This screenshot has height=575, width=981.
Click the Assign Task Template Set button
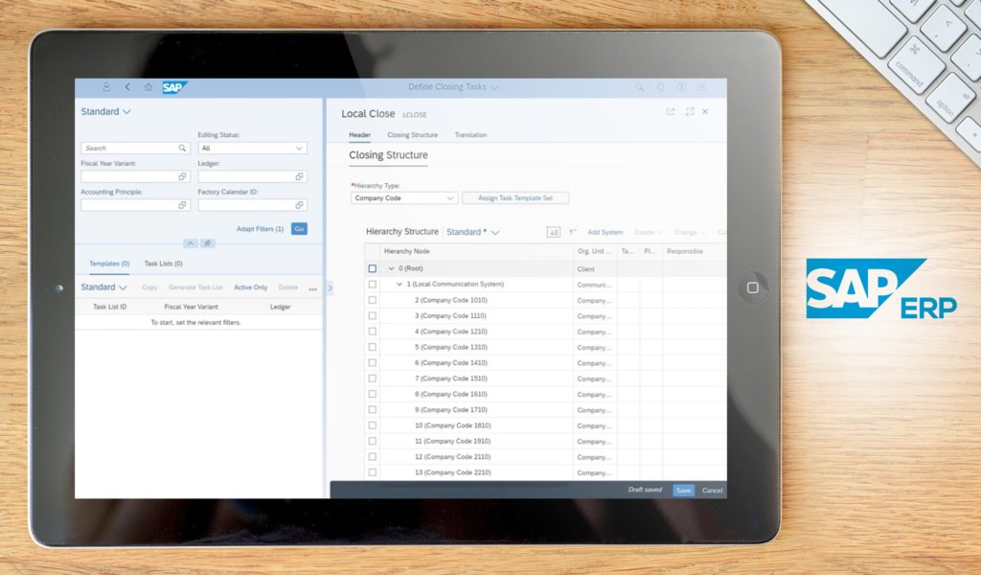tap(515, 197)
